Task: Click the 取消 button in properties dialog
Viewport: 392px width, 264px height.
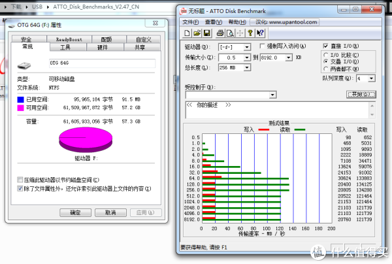Action: point(110,213)
